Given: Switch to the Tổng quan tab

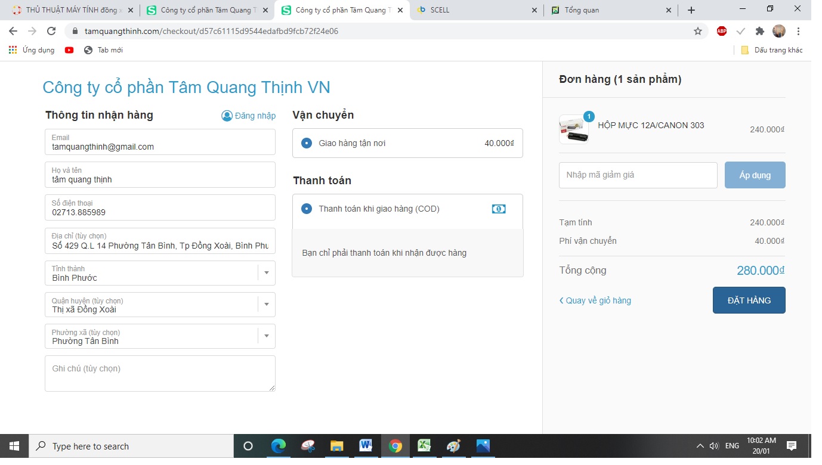Looking at the screenshot, I should click(x=611, y=10).
